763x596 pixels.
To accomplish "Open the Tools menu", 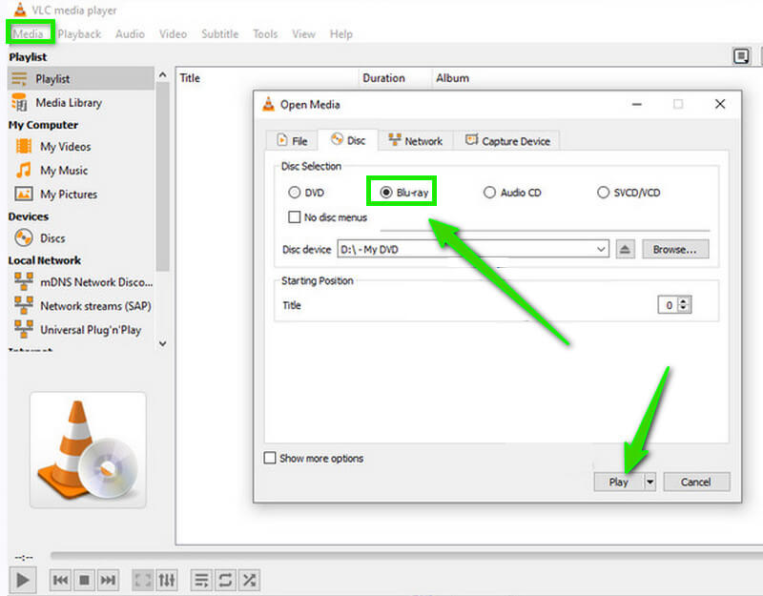I will click(x=265, y=34).
